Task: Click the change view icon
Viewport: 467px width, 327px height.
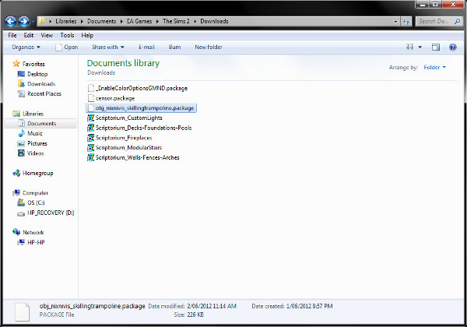Action: click(410, 47)
